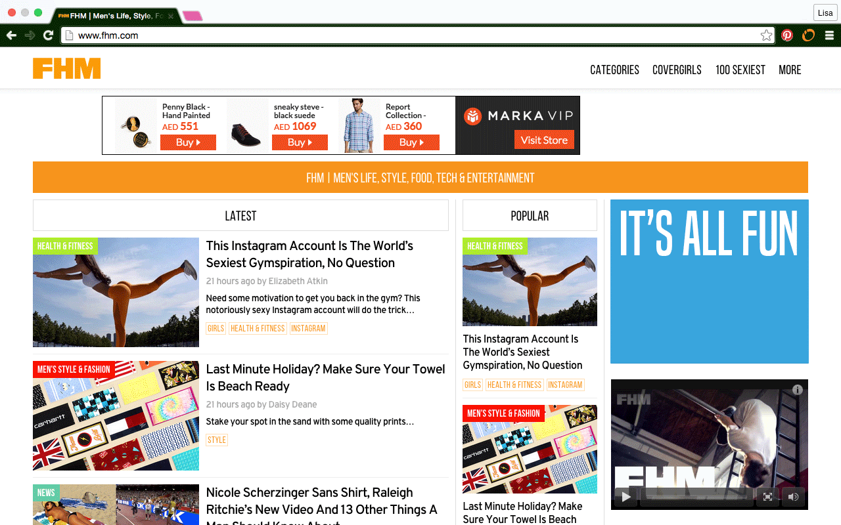
Task: Go to the 100 SEXIEST section
Action: click(740, 70)
